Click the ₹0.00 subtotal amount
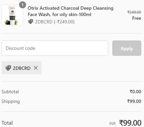 point(135,92)
